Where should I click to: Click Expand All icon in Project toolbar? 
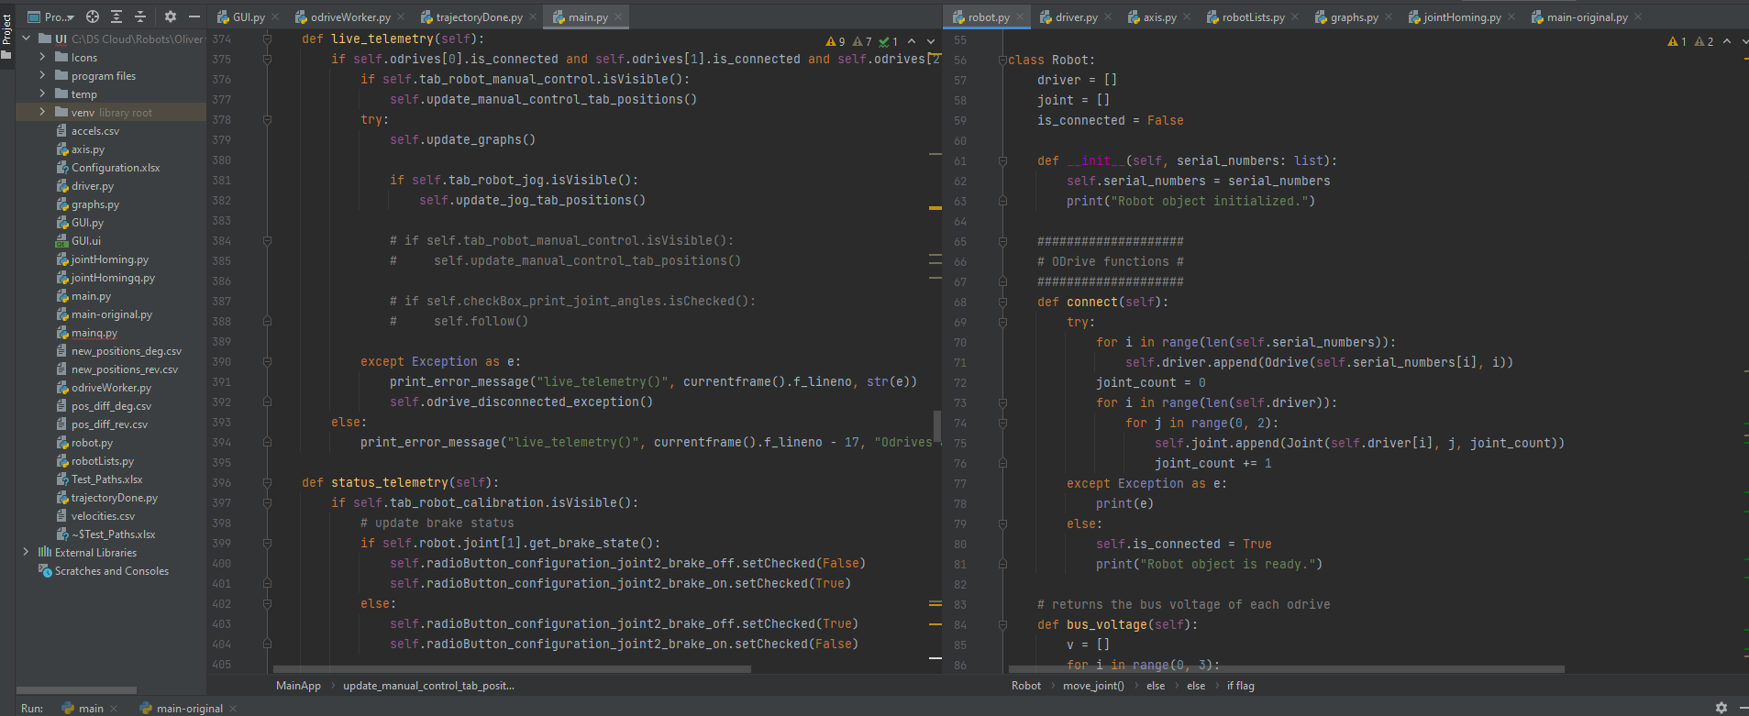click(x=116, y=17)
